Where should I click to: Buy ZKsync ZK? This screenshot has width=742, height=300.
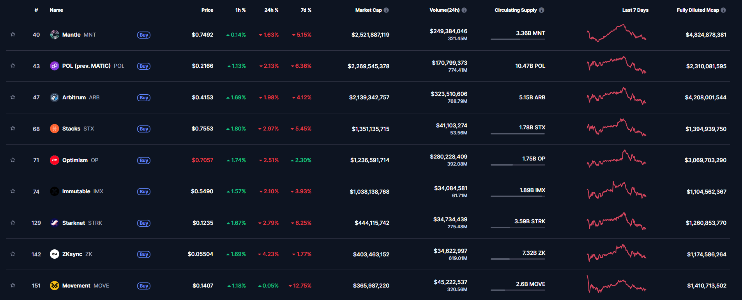click(144, 254)
